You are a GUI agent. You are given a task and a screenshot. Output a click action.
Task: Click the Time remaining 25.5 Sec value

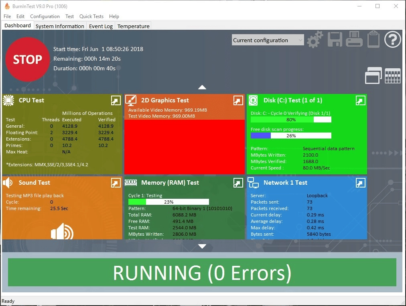point(59,208)
